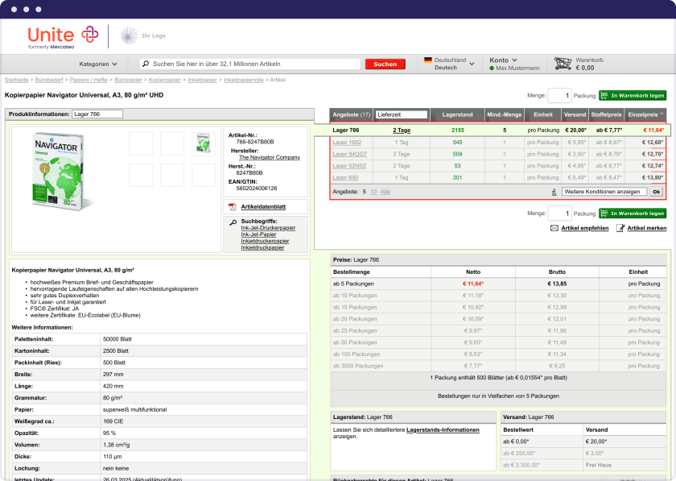Screen dimensions: 676x481
Task: Click the red Suchen button
Action: click(385, 64)
